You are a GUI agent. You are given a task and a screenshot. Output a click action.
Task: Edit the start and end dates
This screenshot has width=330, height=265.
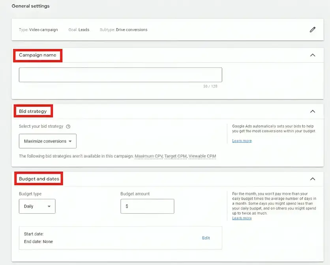tap(206, 238)
